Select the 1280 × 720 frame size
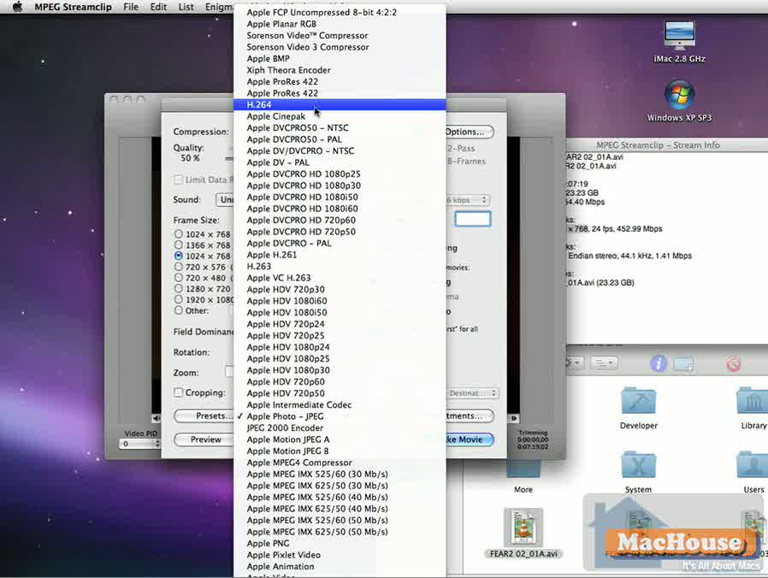 (178, 288)
